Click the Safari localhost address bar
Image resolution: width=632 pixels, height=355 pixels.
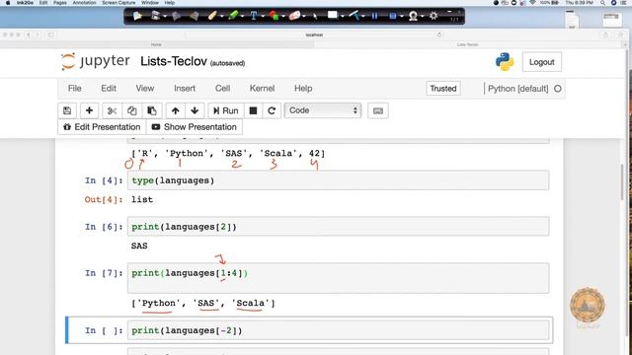click(314, 35)
